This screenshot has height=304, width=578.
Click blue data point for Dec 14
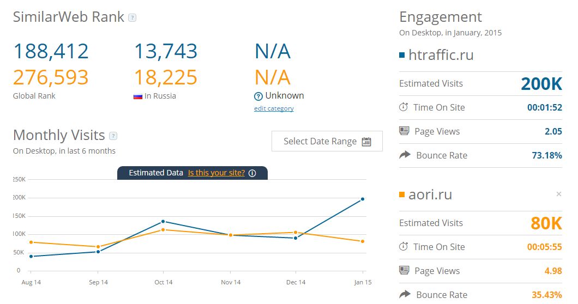[x=296, y=238]
